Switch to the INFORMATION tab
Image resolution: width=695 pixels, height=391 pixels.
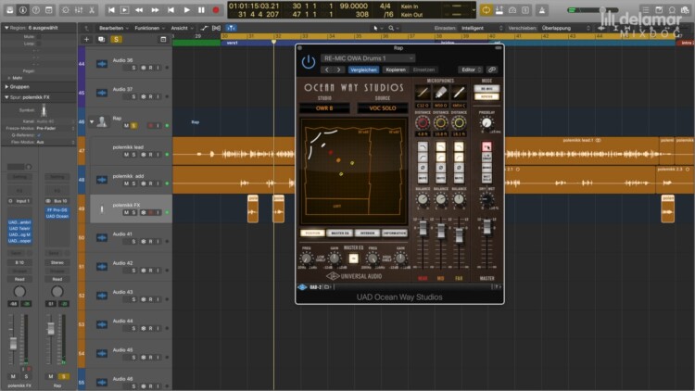(395, 233)
